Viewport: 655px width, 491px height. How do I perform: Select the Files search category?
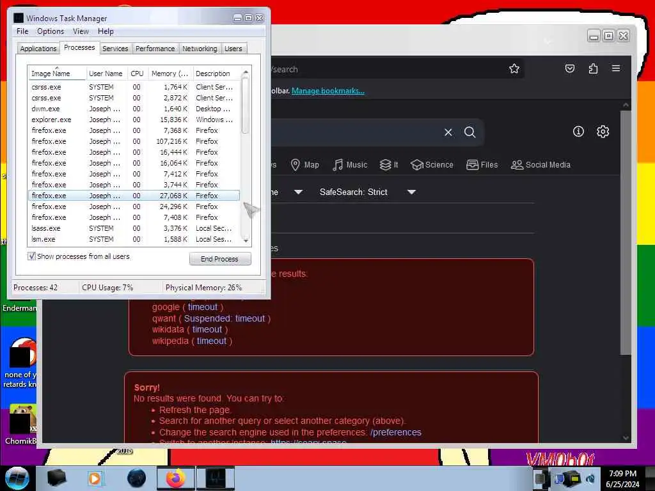pos(482,165)
